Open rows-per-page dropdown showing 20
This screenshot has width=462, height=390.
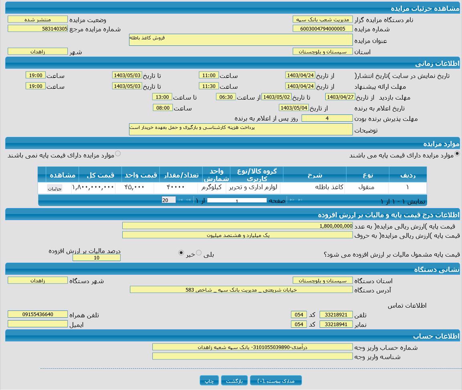tap(168, 200)
